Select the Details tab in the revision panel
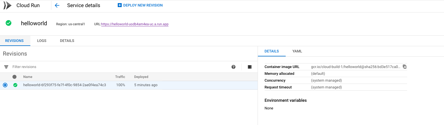 tap(272, 51)
